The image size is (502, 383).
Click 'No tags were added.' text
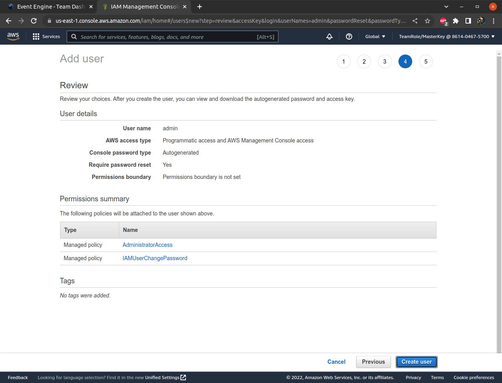coord(85,295)
